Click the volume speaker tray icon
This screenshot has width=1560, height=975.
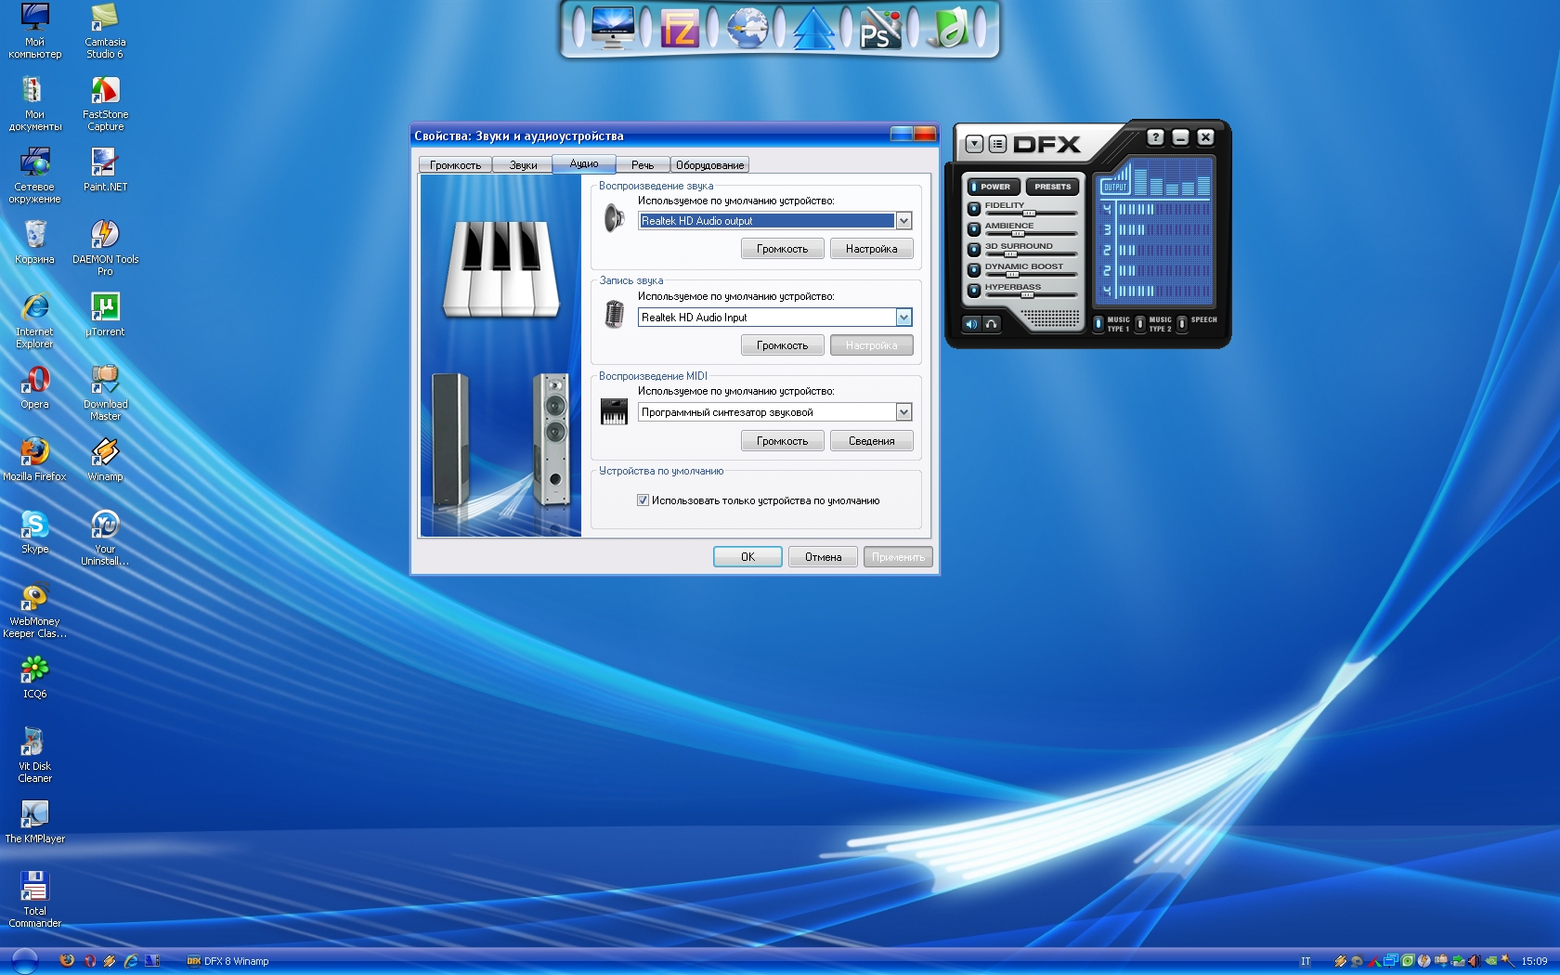click(x=1474, y=961)
